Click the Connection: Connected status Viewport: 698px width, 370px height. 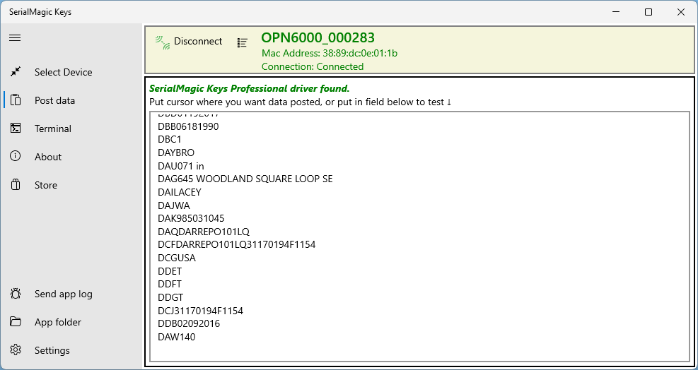[x=313, y=66]
